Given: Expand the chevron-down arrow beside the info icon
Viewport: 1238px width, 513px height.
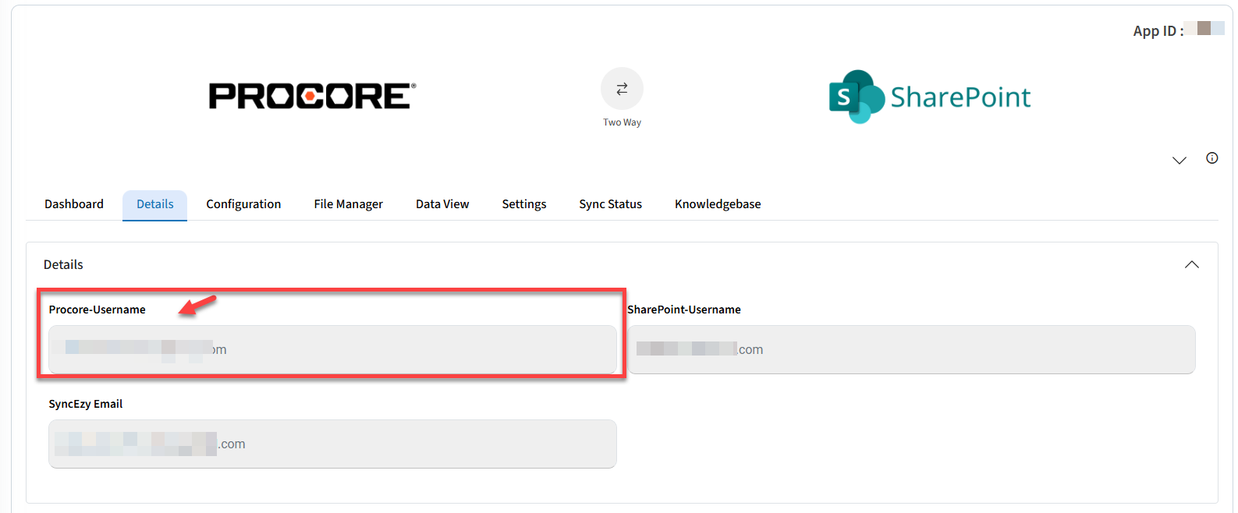Looking at the screenshot, I should [x=1179, y=160].
